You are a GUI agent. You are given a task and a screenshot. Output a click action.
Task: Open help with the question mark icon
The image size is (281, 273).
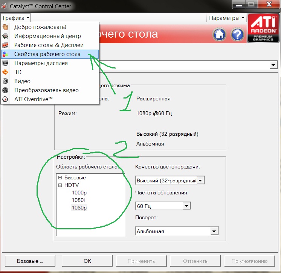point(237,34)
